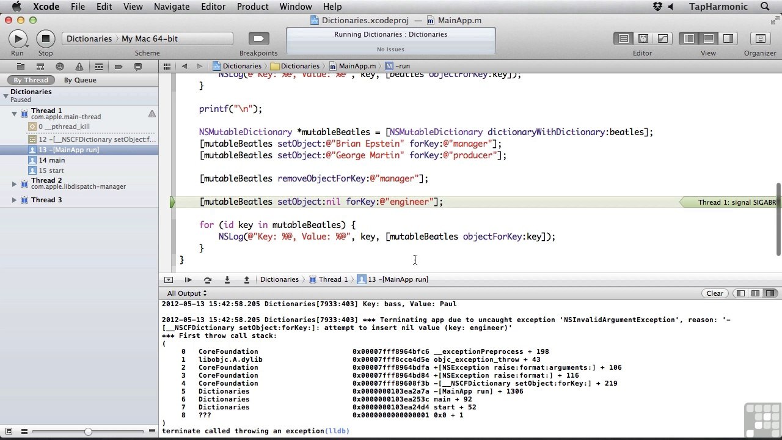Screen dimensions: 782x440
Task: Click the Step Into debug icon
Action: (227, 279)
